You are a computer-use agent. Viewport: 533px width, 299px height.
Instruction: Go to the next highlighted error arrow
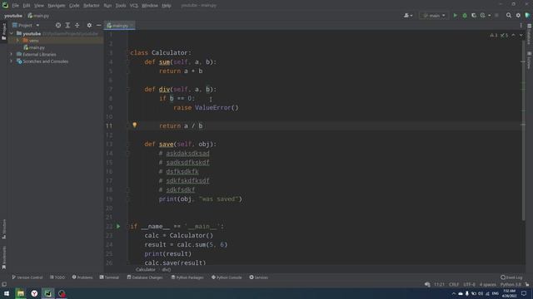tap(521, 35)
